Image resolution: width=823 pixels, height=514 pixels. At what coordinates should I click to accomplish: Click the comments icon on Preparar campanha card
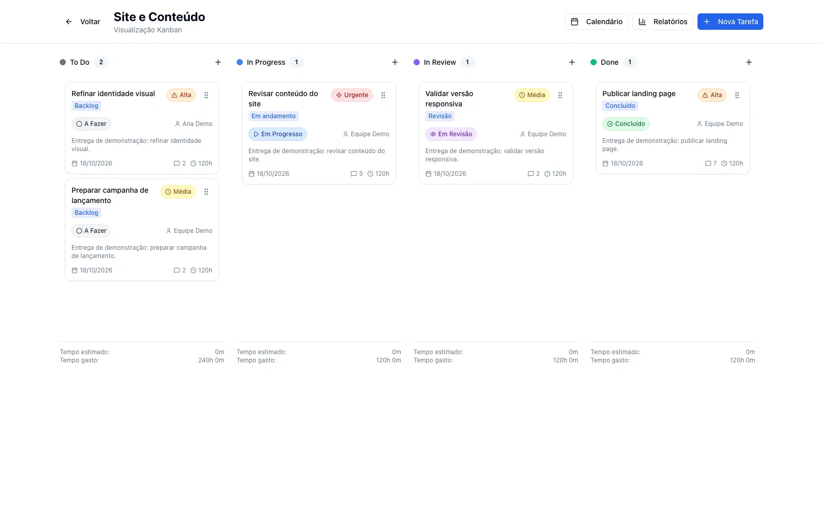[x=177, y=270]
